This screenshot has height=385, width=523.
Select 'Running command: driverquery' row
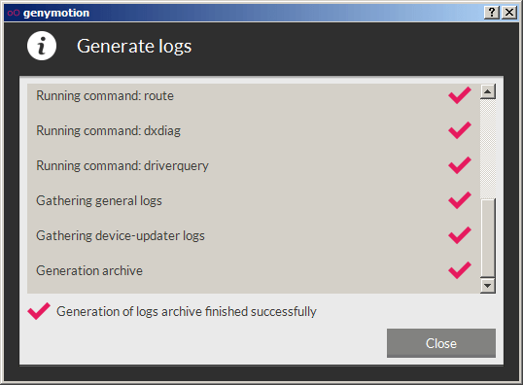[253, 166]
